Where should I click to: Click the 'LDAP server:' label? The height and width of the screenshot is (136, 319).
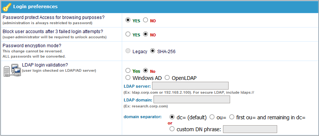pyautogui.click(x=137, y=87)
